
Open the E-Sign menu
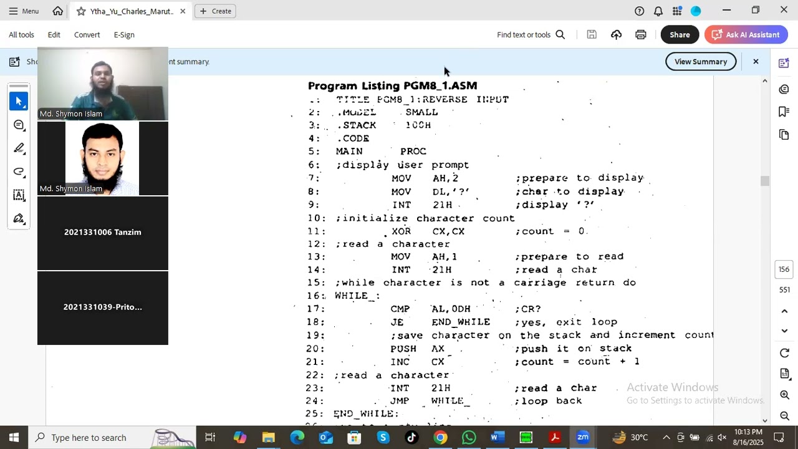pos(124,35)
